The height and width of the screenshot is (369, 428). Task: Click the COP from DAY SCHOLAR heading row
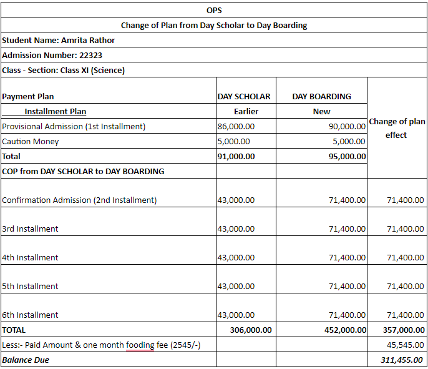pyautogui.click(x=83, y=171)
